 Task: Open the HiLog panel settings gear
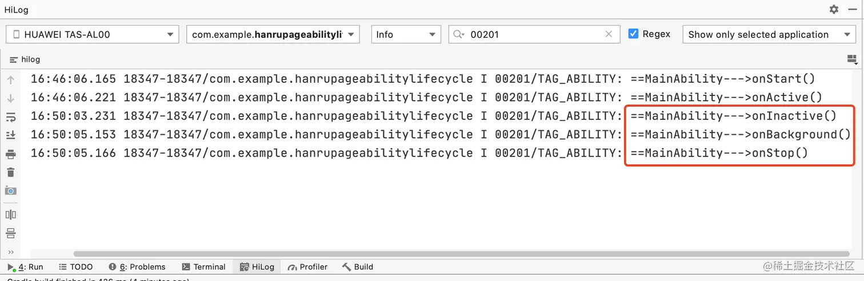point(834,10)
